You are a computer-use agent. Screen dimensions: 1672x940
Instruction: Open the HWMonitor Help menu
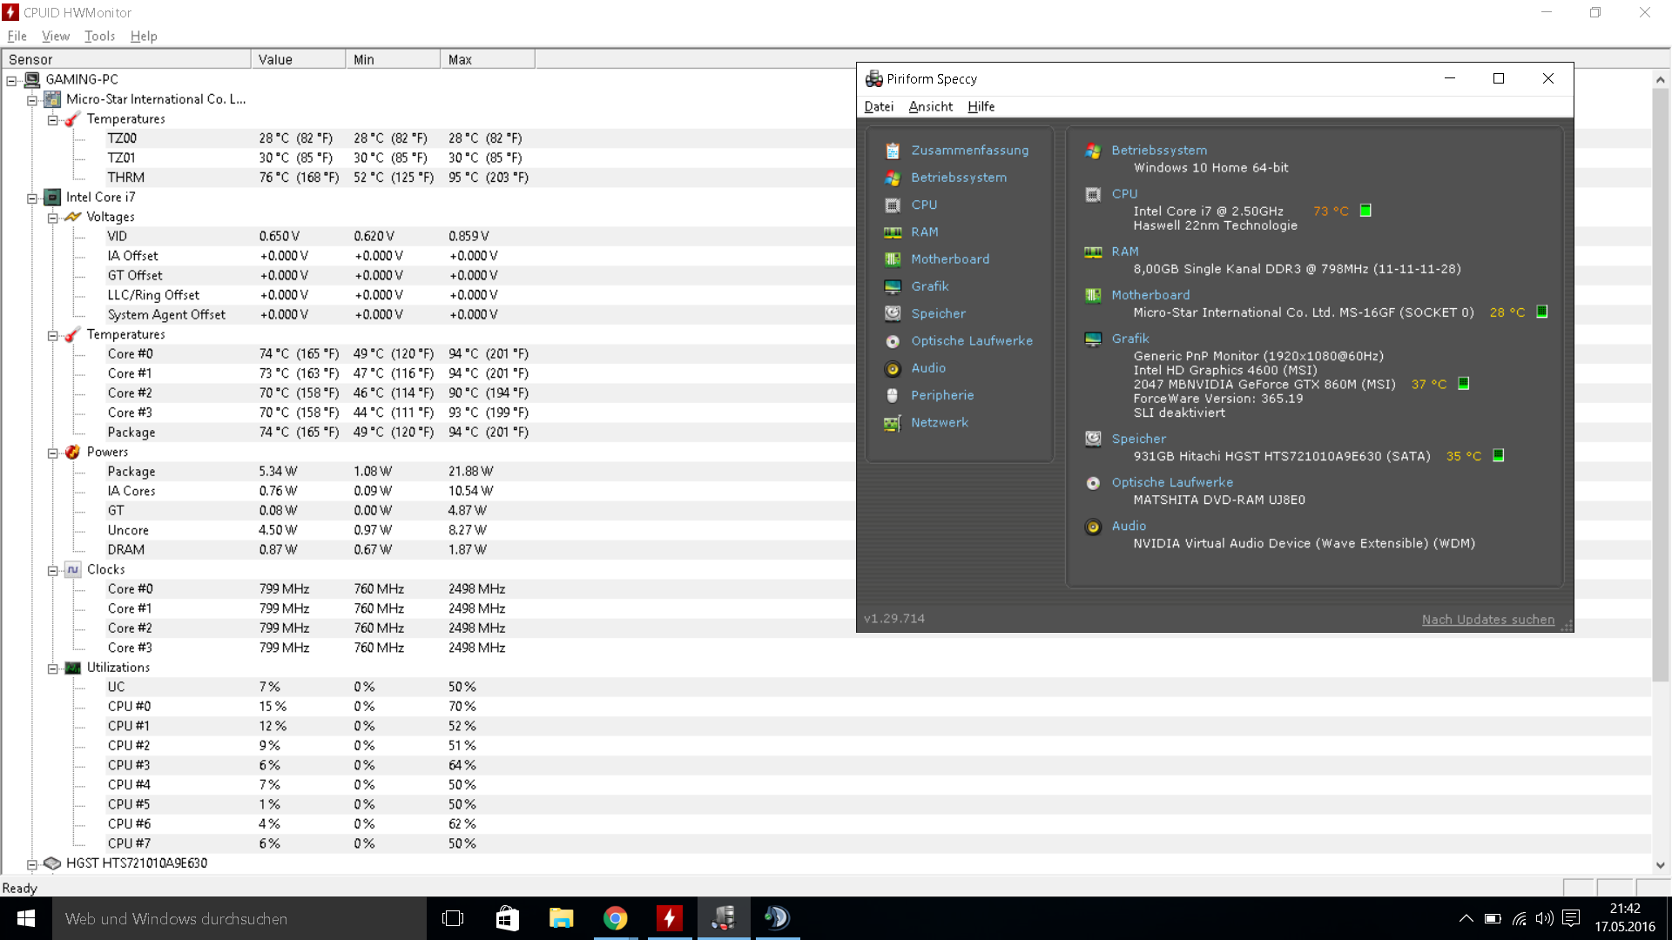144,36
